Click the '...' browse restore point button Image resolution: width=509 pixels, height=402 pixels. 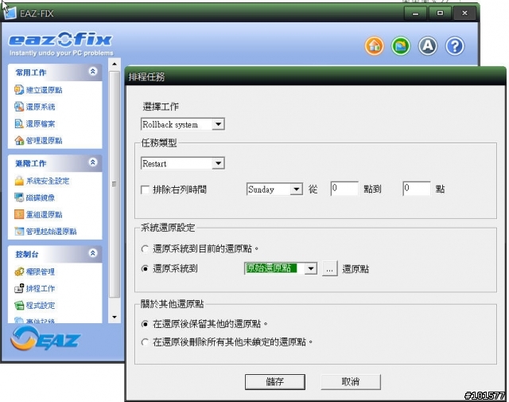pos(329,269)
